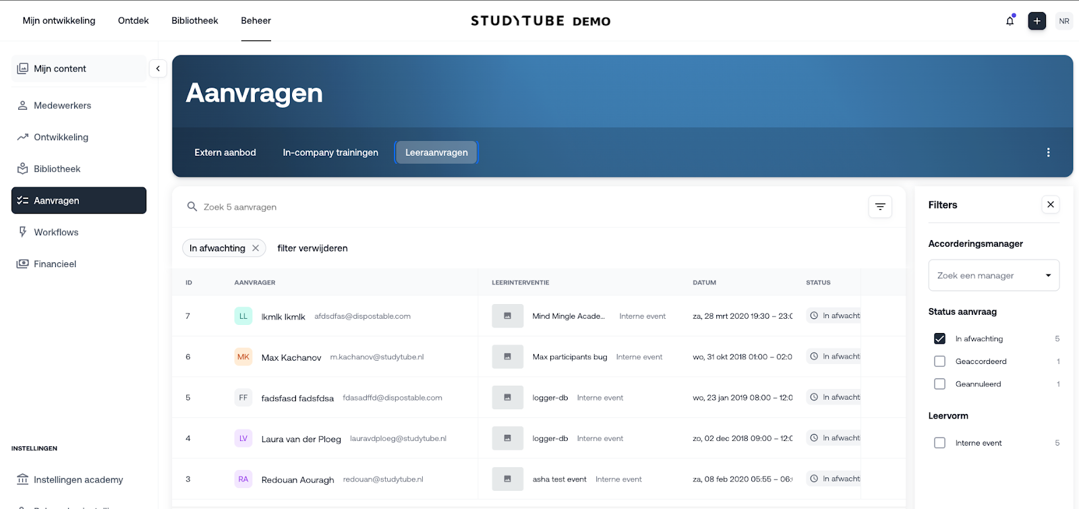The width and height of the screenshot is (1079, 509).
Task: Open Financieel in sidebar
Action: [79, 264]
